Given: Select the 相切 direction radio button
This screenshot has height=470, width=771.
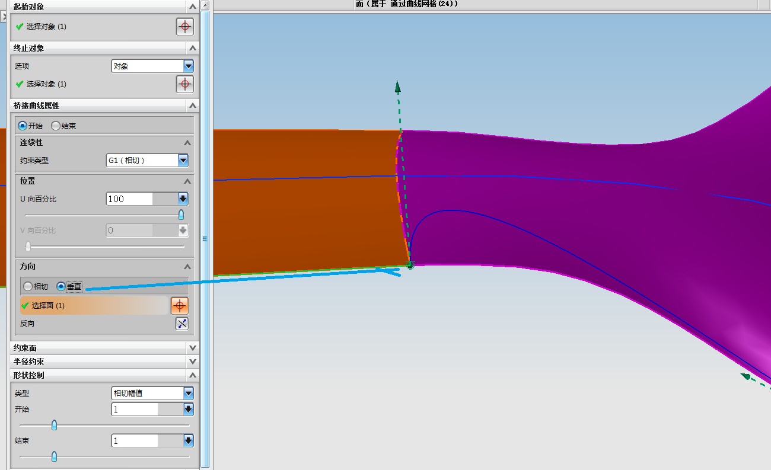Looking at the screenshot, I should point(27,286).
